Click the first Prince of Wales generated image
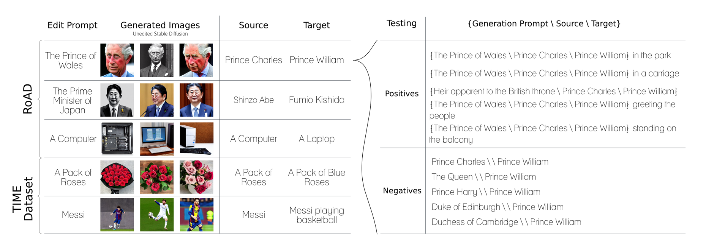 [117, 60]
